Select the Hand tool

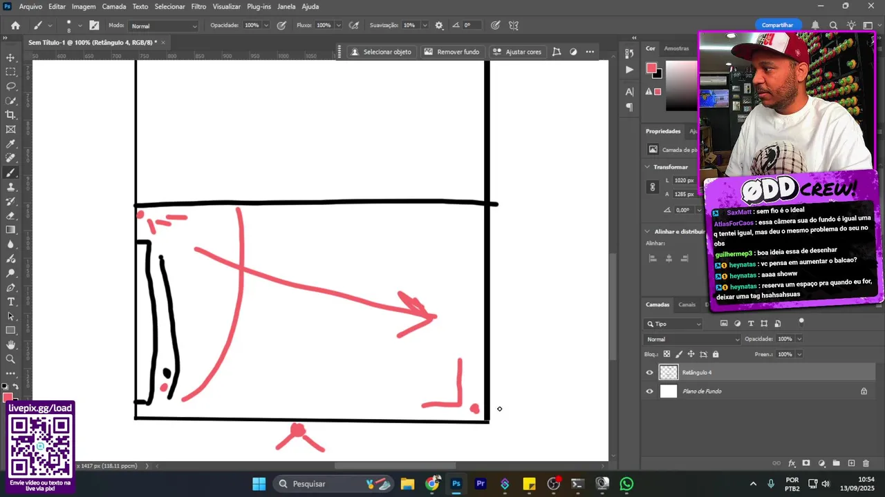coord(10,344)
